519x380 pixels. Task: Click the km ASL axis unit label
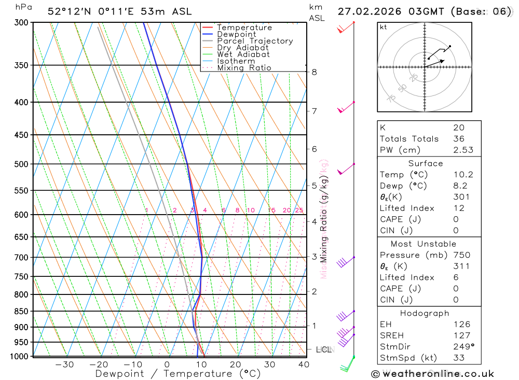click(x=317, y=12)
